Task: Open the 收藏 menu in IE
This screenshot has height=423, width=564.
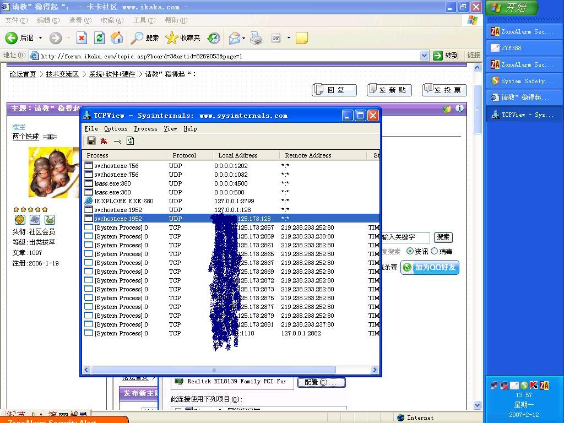Action: (112, 20)
